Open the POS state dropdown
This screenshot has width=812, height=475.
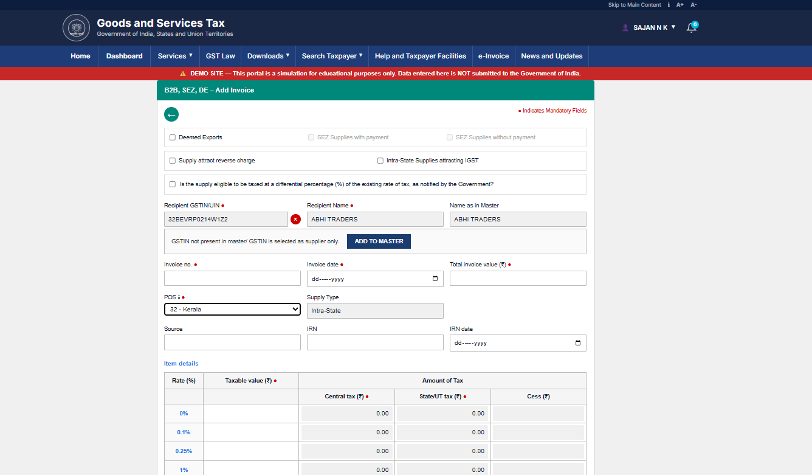coord(232,310)
